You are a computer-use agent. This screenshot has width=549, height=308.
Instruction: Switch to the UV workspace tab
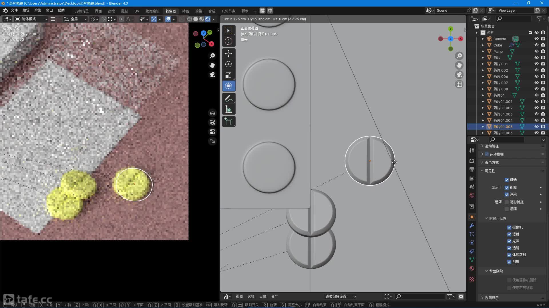pyautogui.click(x=137, y=11)
